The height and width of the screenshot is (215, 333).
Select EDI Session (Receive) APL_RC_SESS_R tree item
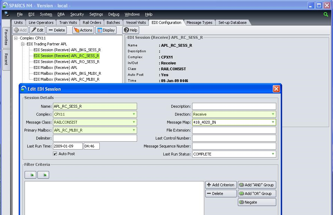click(x=66, y=56)
